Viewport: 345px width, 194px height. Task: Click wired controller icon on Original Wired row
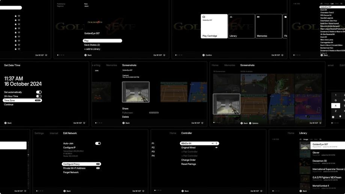(216, 148)
